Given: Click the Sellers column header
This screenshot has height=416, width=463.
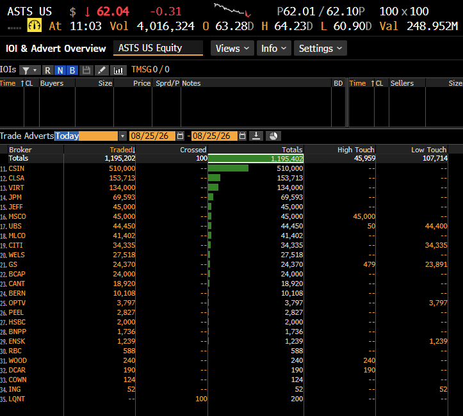Looking at the screenshot, I should point(402,83).
